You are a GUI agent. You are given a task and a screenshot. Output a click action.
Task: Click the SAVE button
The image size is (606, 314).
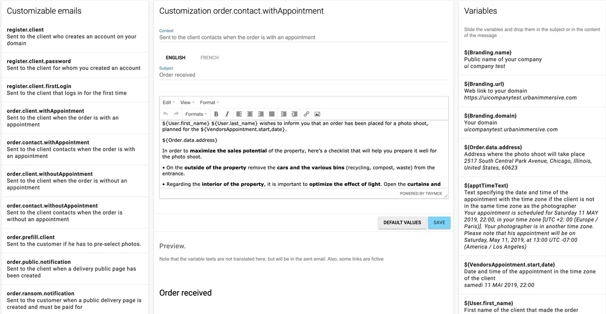tap(439, 223)
